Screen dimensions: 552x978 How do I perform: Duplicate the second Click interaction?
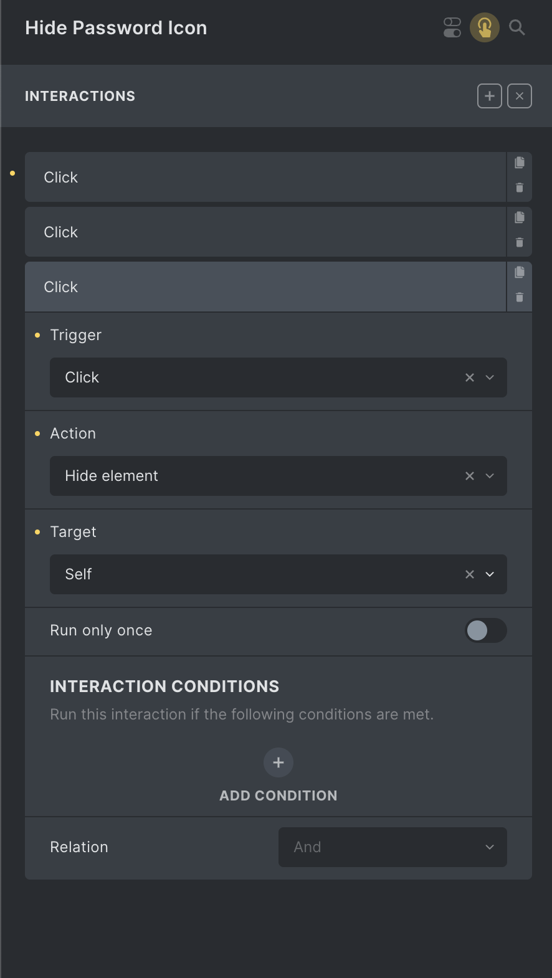pyautogui.click(x=520, y=217)
